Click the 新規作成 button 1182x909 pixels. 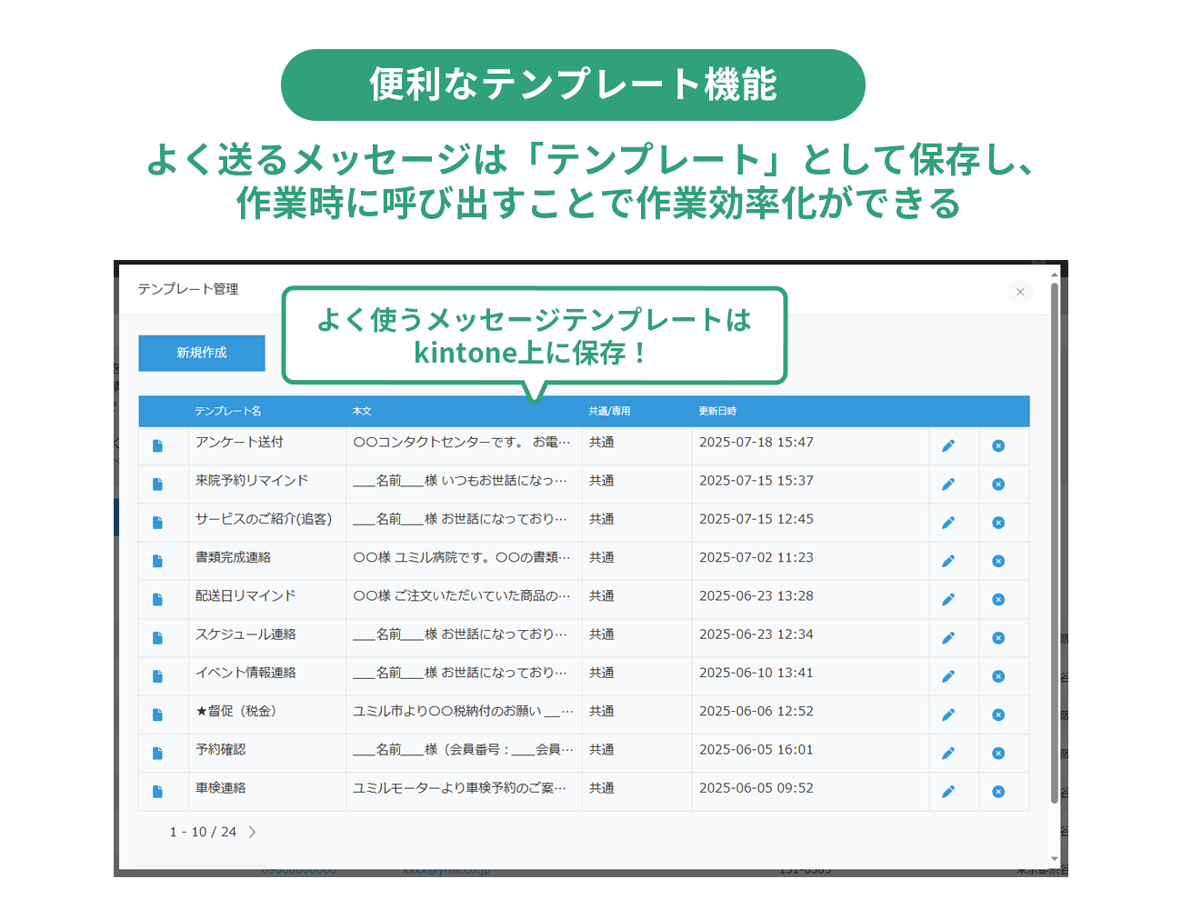pyautogui.click(x=202, y=353)
